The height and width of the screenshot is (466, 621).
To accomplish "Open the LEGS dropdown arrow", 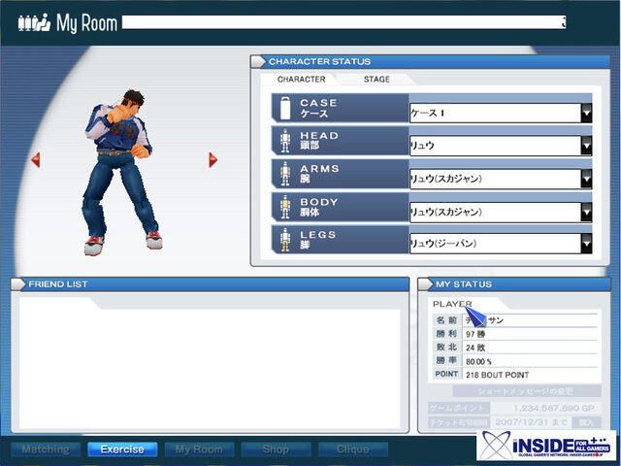I will (x=586, y=244).
